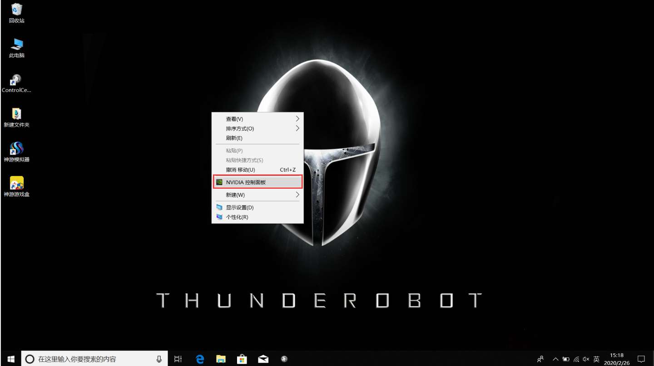Viewport: 654px width, 366px height.
Task: Open the clock and date 15:18
Action: [x=617, y=359]
